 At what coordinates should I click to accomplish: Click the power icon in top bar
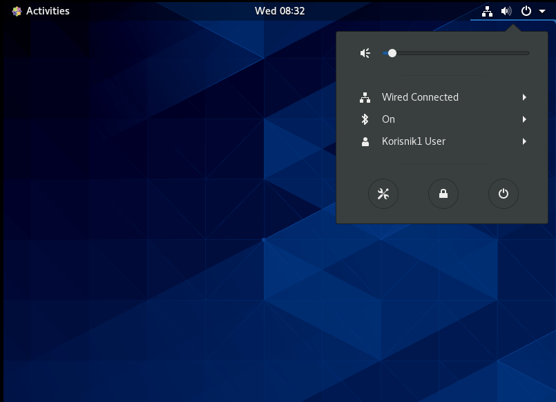pyautogui.click(x=526, y=11)
